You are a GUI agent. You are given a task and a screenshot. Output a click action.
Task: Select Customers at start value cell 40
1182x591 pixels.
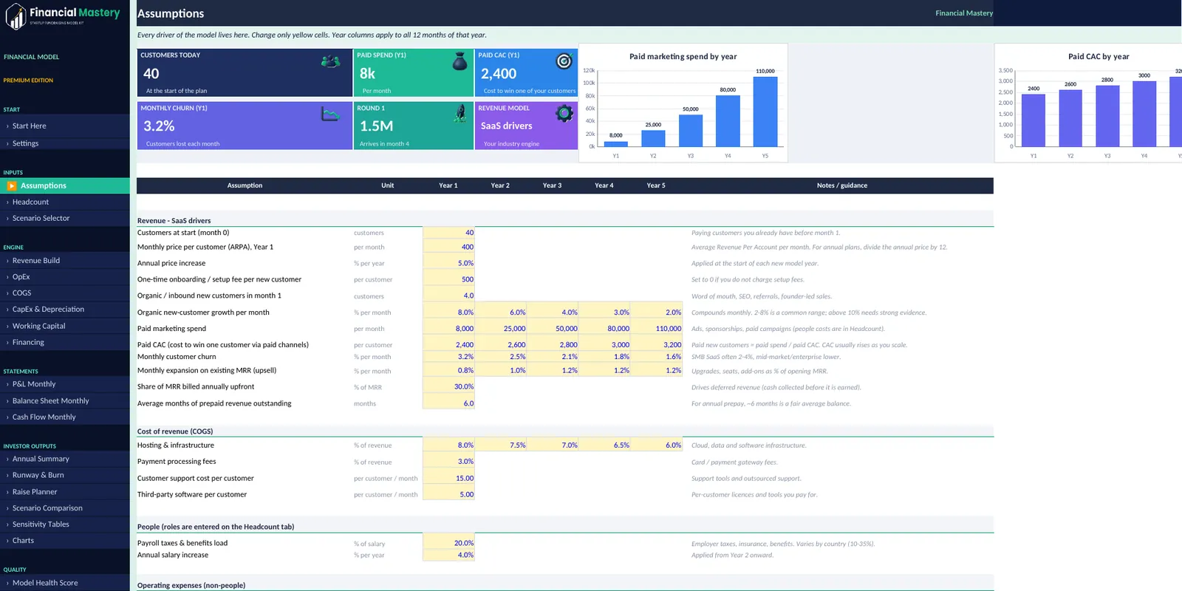point(448,233)
